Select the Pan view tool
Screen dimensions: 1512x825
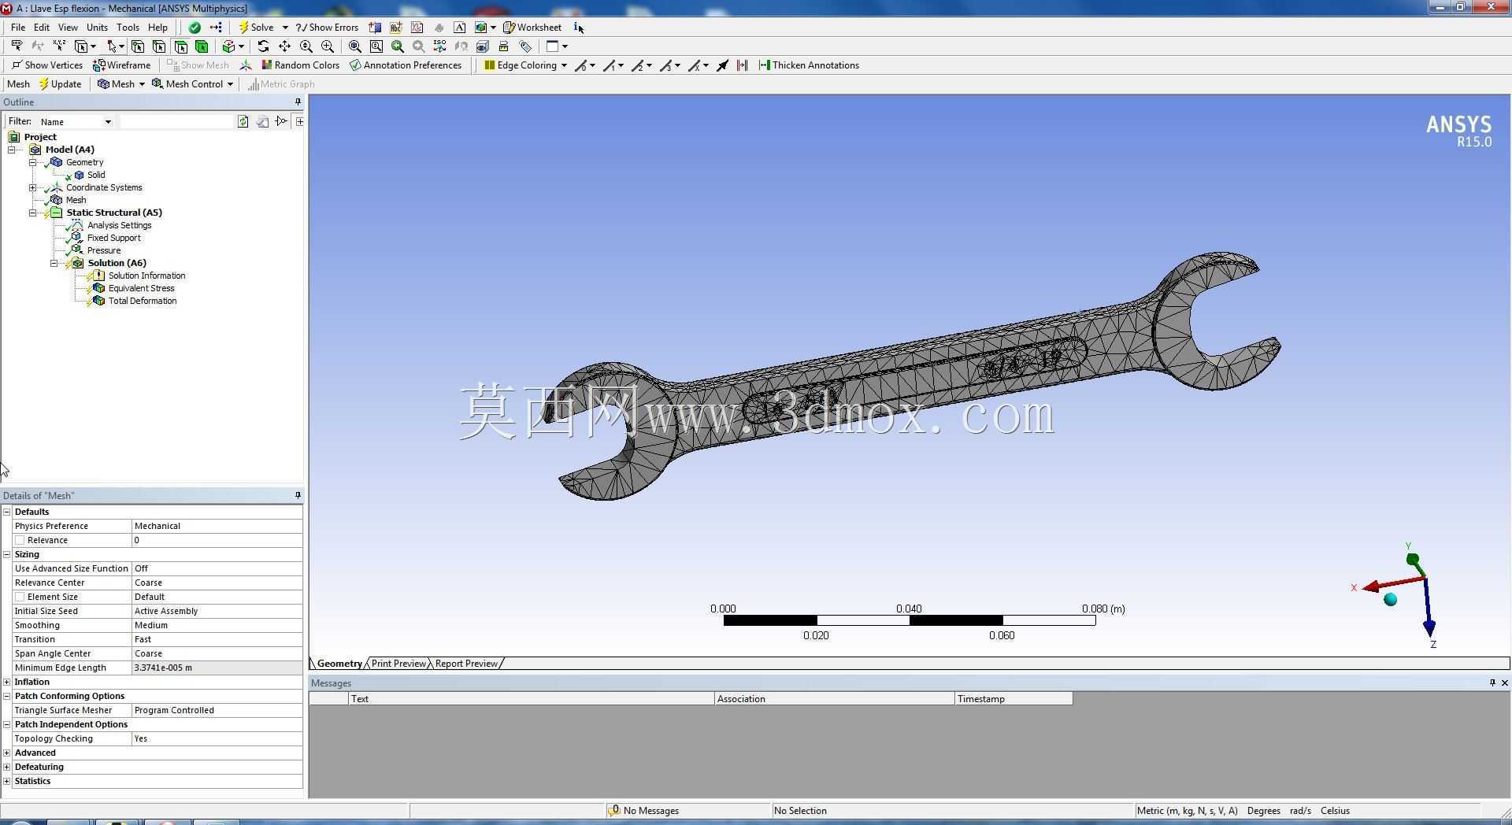284,46
